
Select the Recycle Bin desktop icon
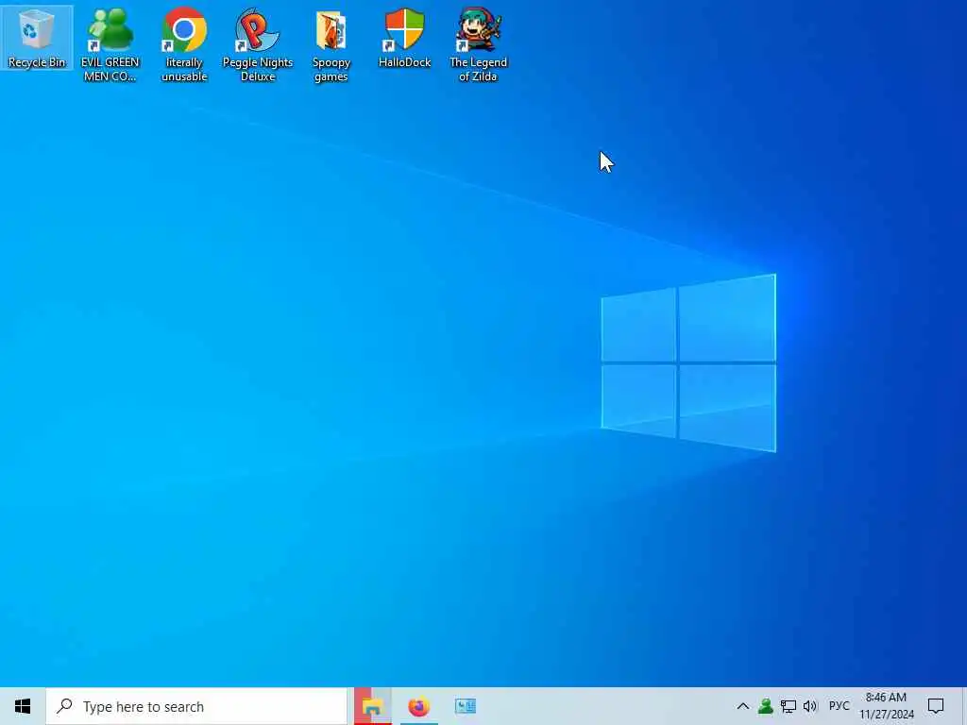point(37,38)
